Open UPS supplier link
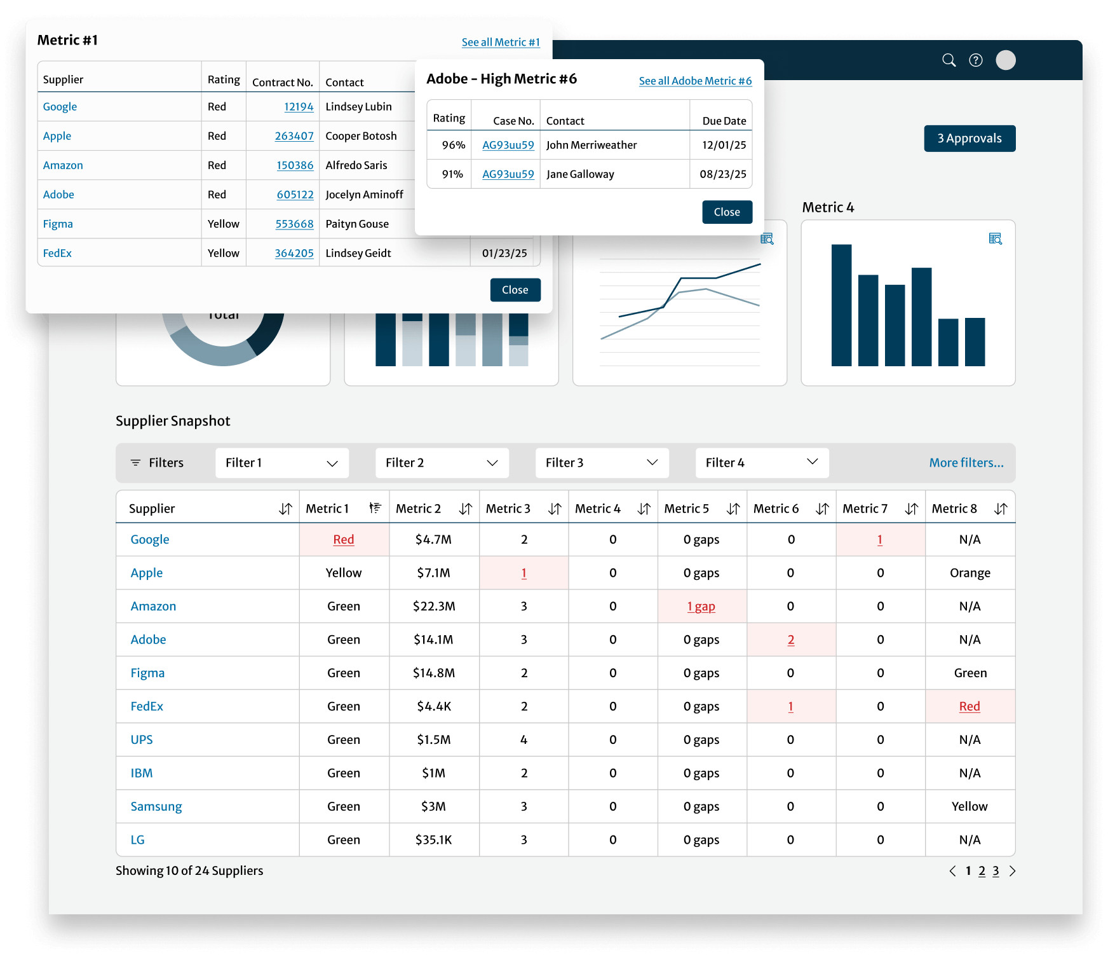This screenshot has width=1108, height=955. click(142, 740)
